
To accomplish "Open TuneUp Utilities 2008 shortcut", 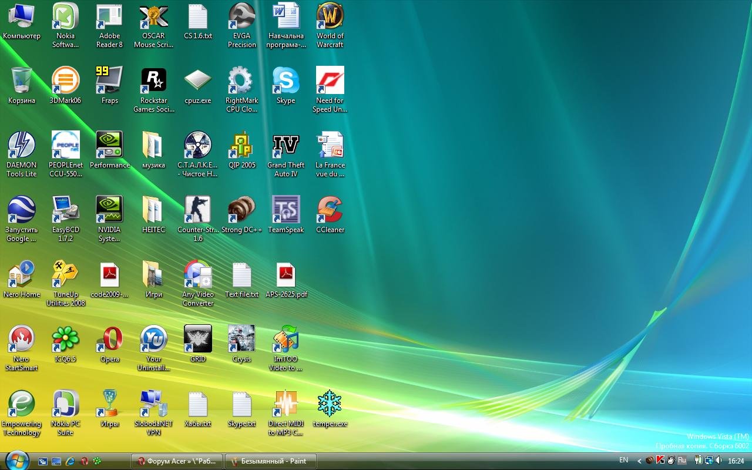I will coord(66,274).
